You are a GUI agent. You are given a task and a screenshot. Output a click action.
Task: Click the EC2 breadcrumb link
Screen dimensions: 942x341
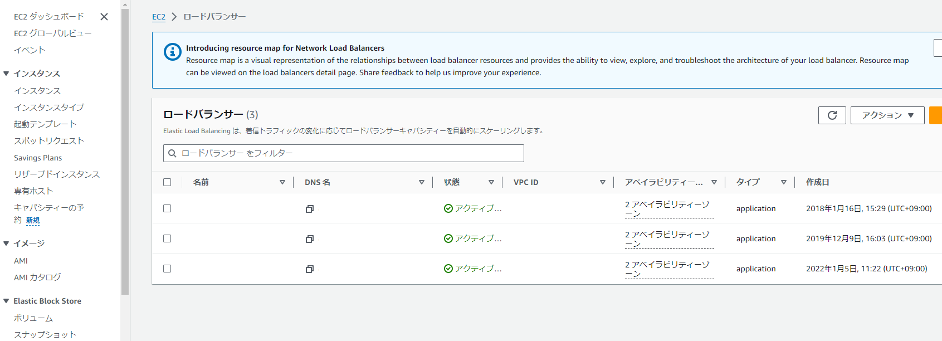[159, 17]
